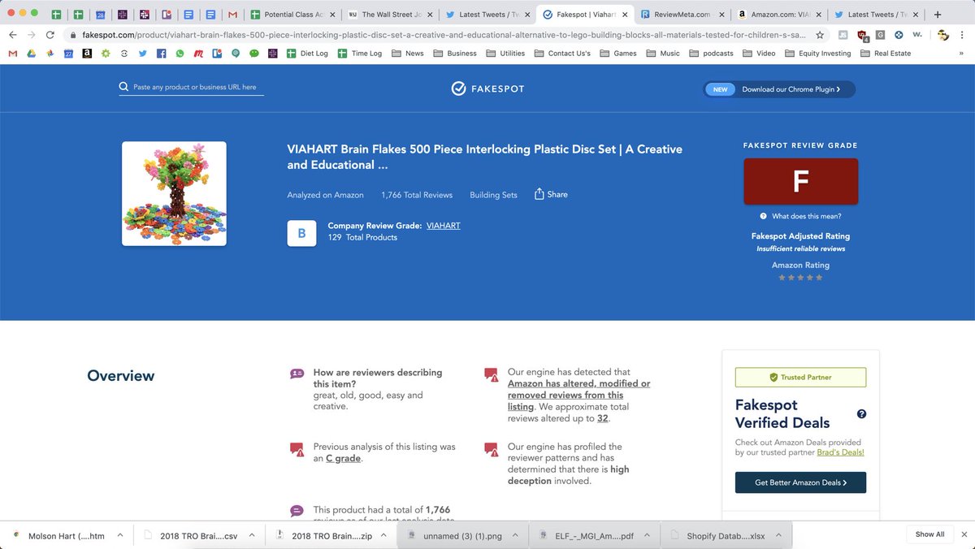The image size is (975, 549).
Task: Click the B company review grade badge
Action: tap(301, 233)
